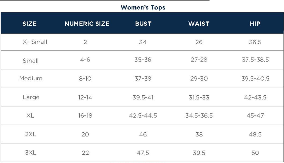Viewport: 284px width, 163px height.
Task: Select numeric size 22 cell
Action: point(85,153)
